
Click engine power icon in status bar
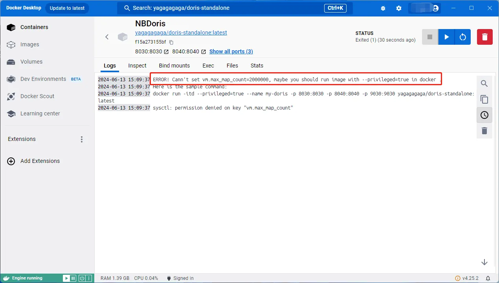click(82, 278)
